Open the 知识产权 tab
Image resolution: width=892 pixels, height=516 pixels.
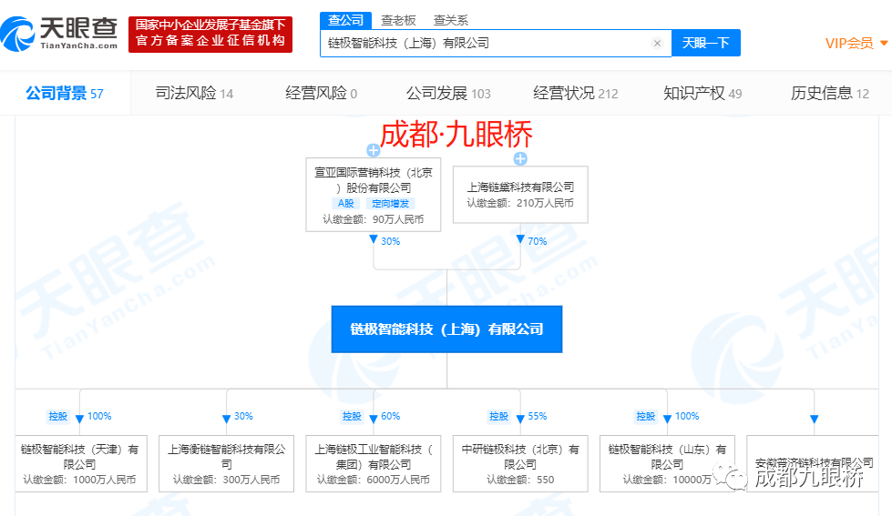pyautogui.click(x=702, y=93)
